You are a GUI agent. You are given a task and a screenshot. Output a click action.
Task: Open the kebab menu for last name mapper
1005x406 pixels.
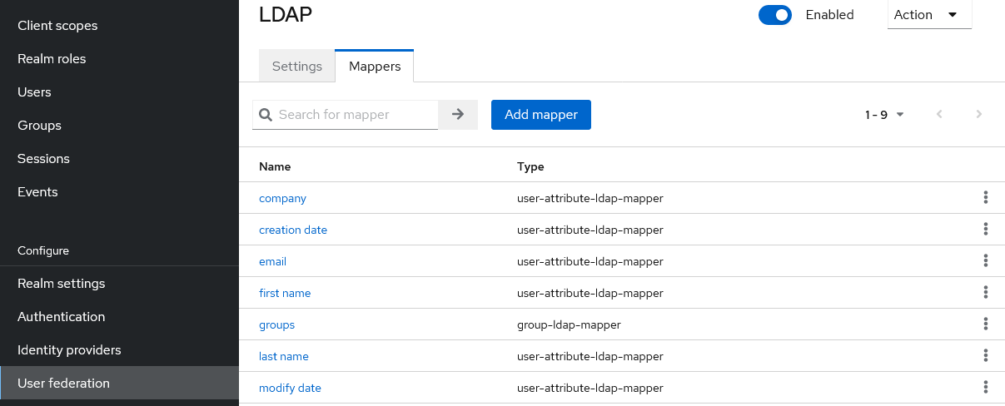(x=985, y=356)
